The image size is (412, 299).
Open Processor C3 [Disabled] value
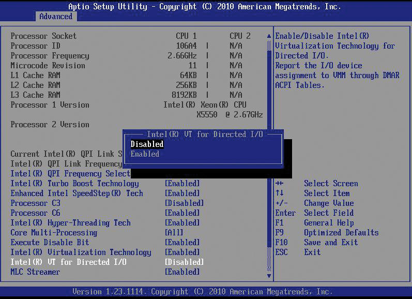184,203
